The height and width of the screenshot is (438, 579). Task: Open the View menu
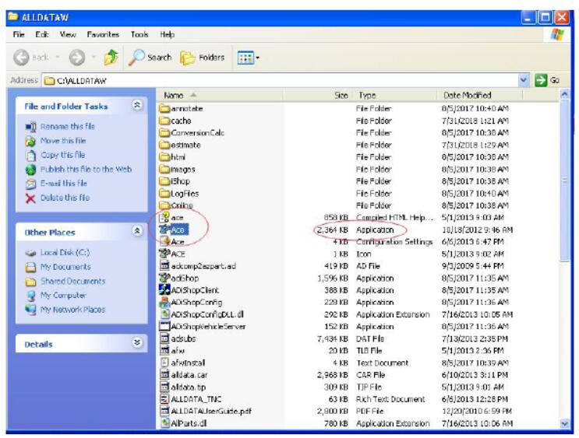[x=68, y=35]
